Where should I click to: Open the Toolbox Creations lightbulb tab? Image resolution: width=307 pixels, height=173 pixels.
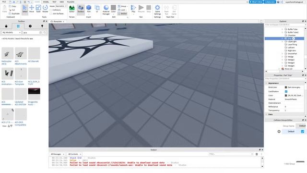click(x=42, y=26)
